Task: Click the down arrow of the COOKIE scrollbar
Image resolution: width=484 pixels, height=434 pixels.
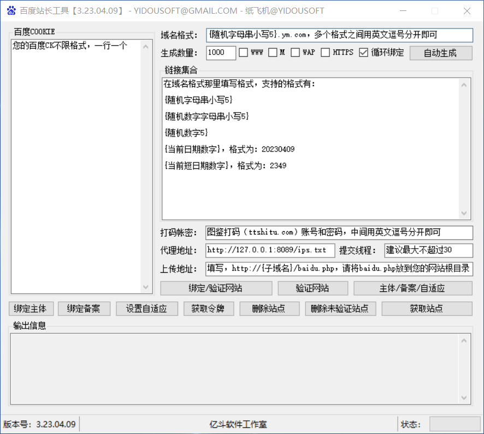Action: 146,286
